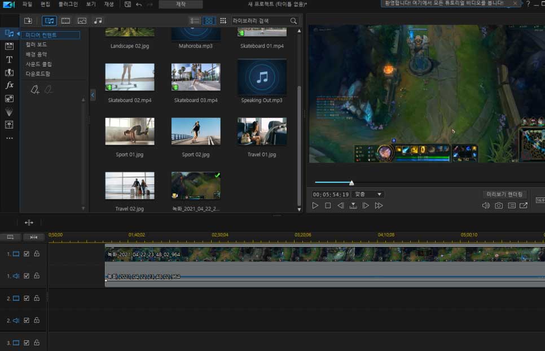Click the import media folder icon
The image size is (545, 351).
(28, 21)
